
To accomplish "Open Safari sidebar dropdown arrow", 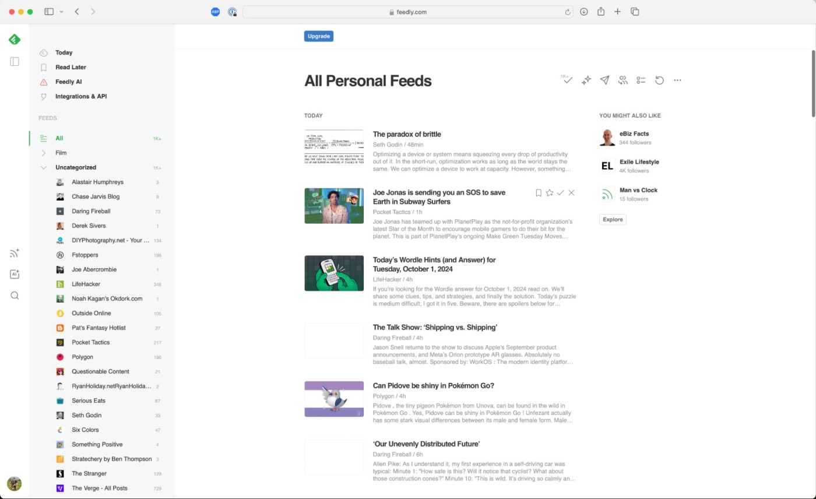I will (x=61, y=12).
